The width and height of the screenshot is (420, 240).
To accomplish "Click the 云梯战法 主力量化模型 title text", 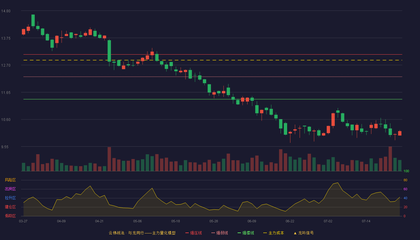I will pos(142,233).
